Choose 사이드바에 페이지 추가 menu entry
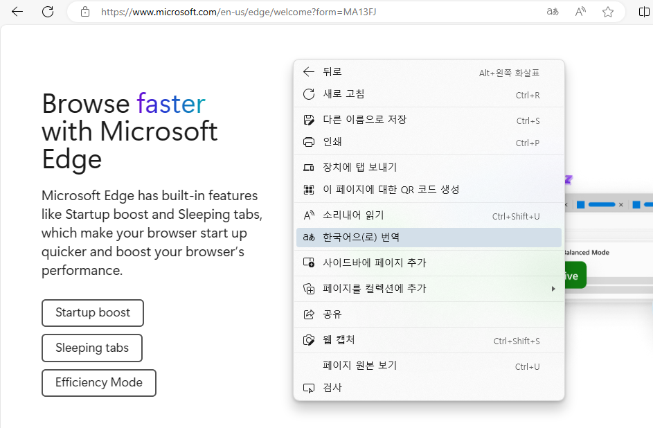The height and width of the screenshot is (428, 653). pos(429,262)
